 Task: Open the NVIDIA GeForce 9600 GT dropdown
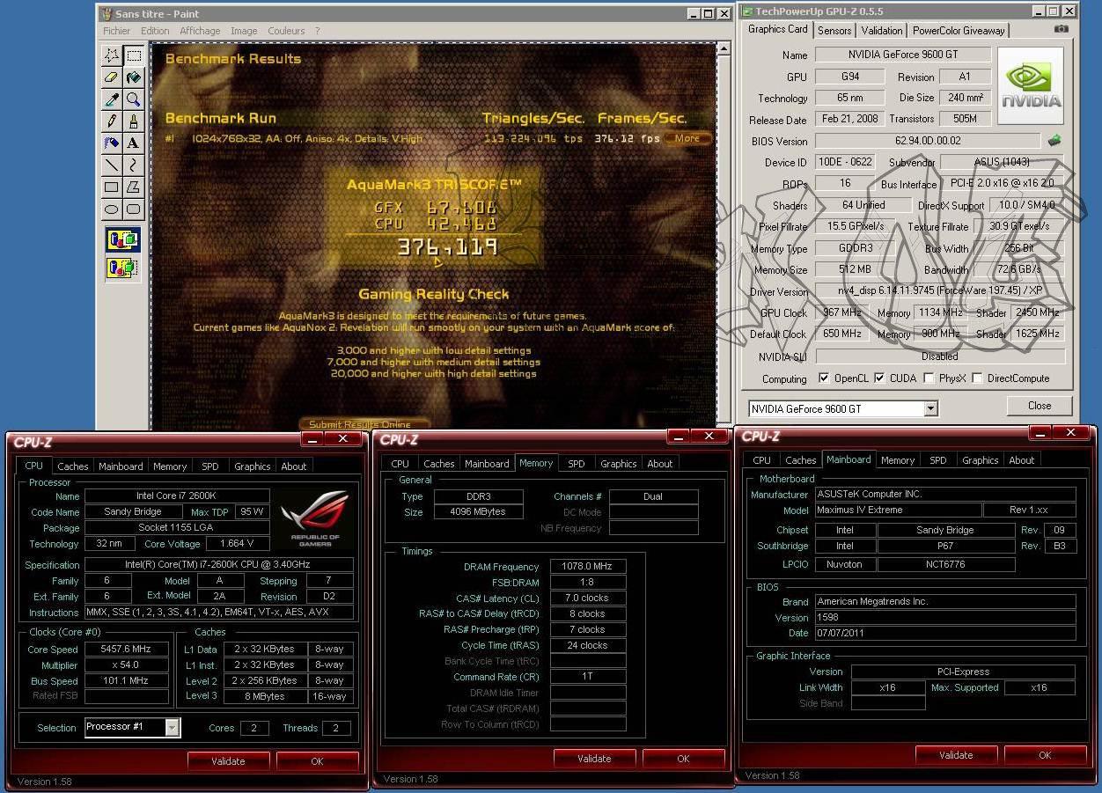[x=931, y=408]
